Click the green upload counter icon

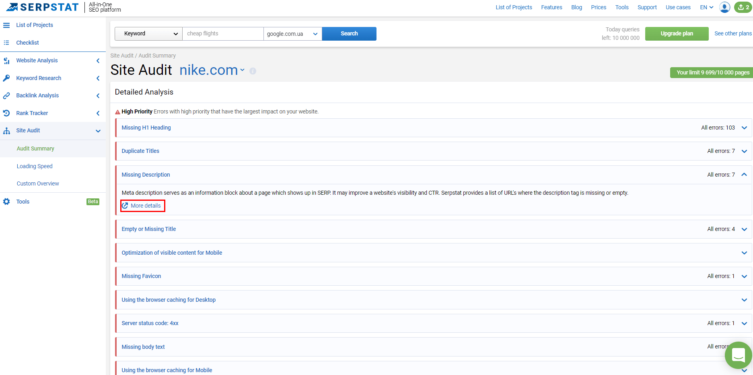(743, 7)
